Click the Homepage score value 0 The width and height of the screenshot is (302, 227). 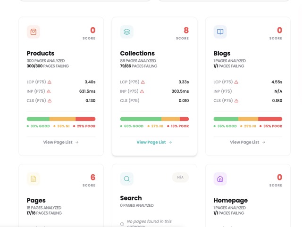point(280,177)
